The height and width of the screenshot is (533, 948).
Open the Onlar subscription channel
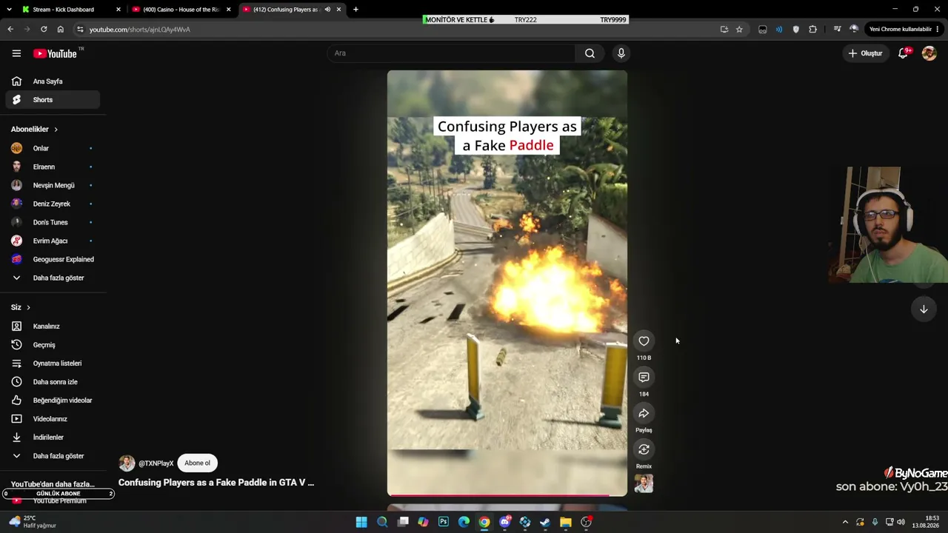pyautogui.click(x=52, y=148)
